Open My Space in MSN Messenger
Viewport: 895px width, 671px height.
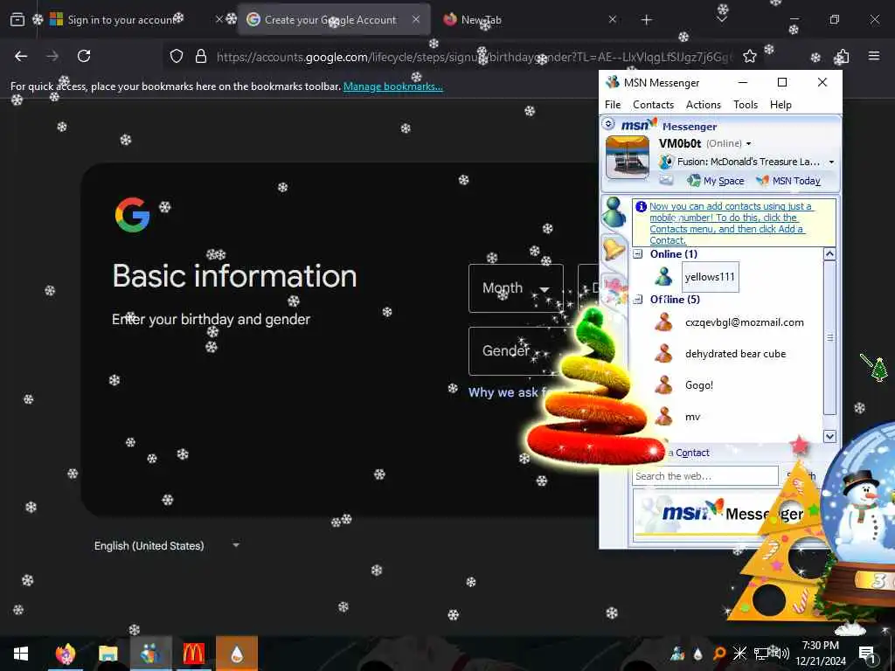(716, 181)
